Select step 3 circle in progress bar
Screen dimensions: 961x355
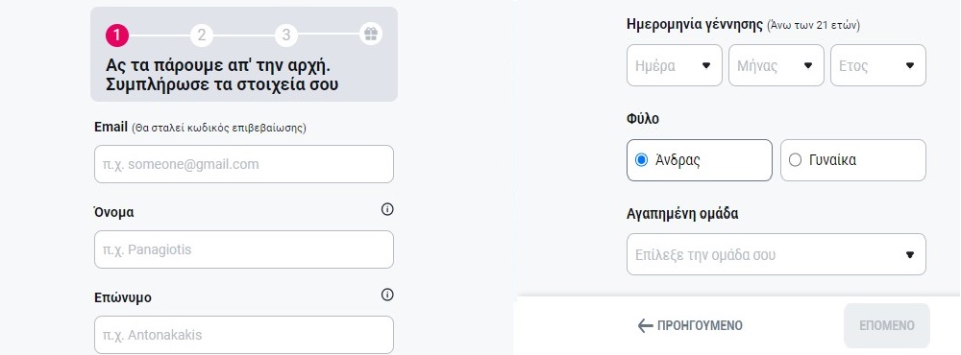click(x=285, y=35)
